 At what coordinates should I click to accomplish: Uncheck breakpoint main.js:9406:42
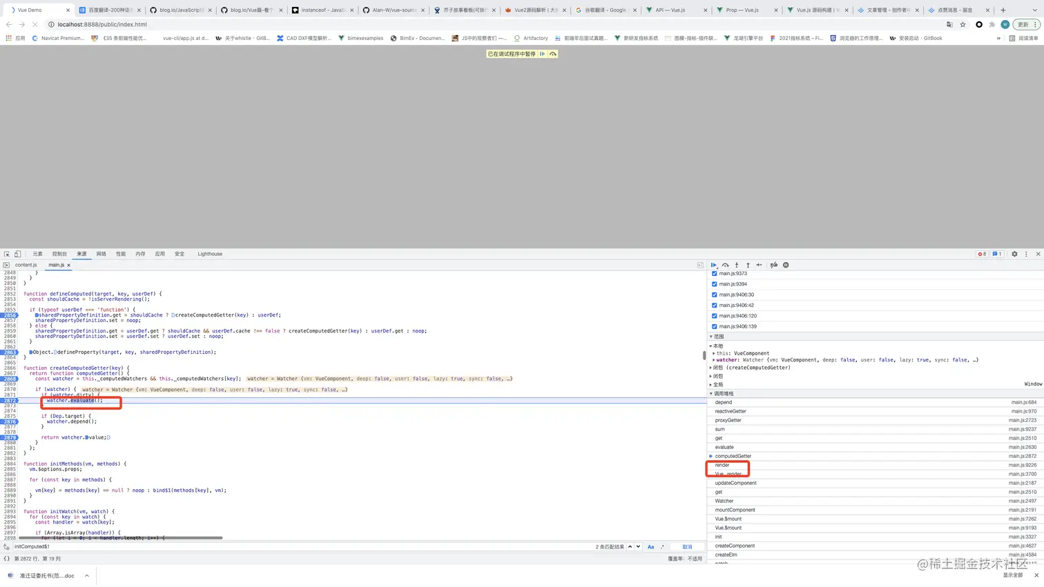click(715, 306)
